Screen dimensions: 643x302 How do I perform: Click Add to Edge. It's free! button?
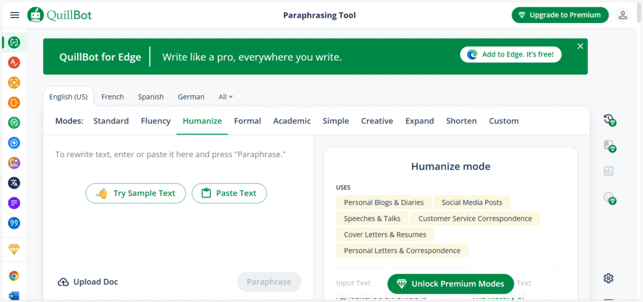pyautogui.click(x=511, y=55)
